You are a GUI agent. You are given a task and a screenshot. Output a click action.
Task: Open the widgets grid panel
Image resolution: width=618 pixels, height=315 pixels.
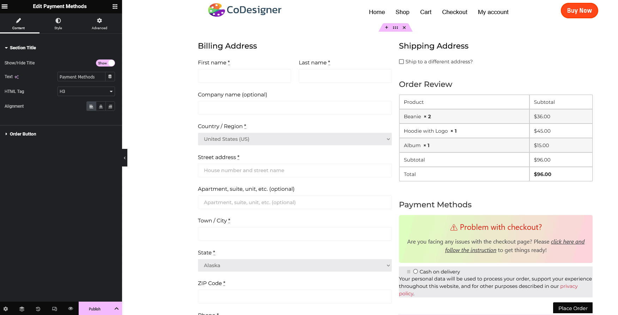point(115,6)
